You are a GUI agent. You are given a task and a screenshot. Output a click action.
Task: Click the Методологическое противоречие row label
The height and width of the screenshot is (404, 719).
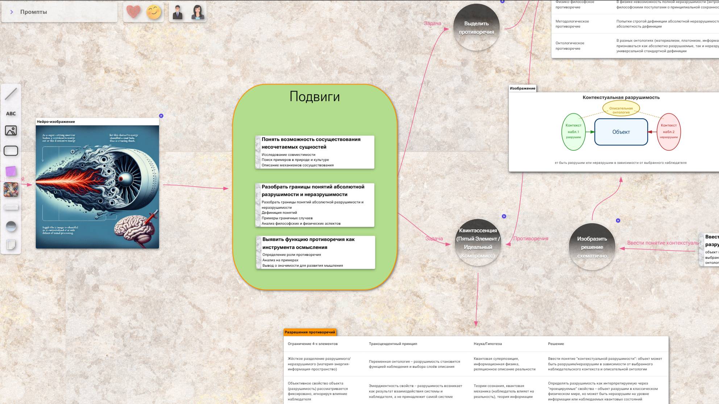(x=572, y=24)
